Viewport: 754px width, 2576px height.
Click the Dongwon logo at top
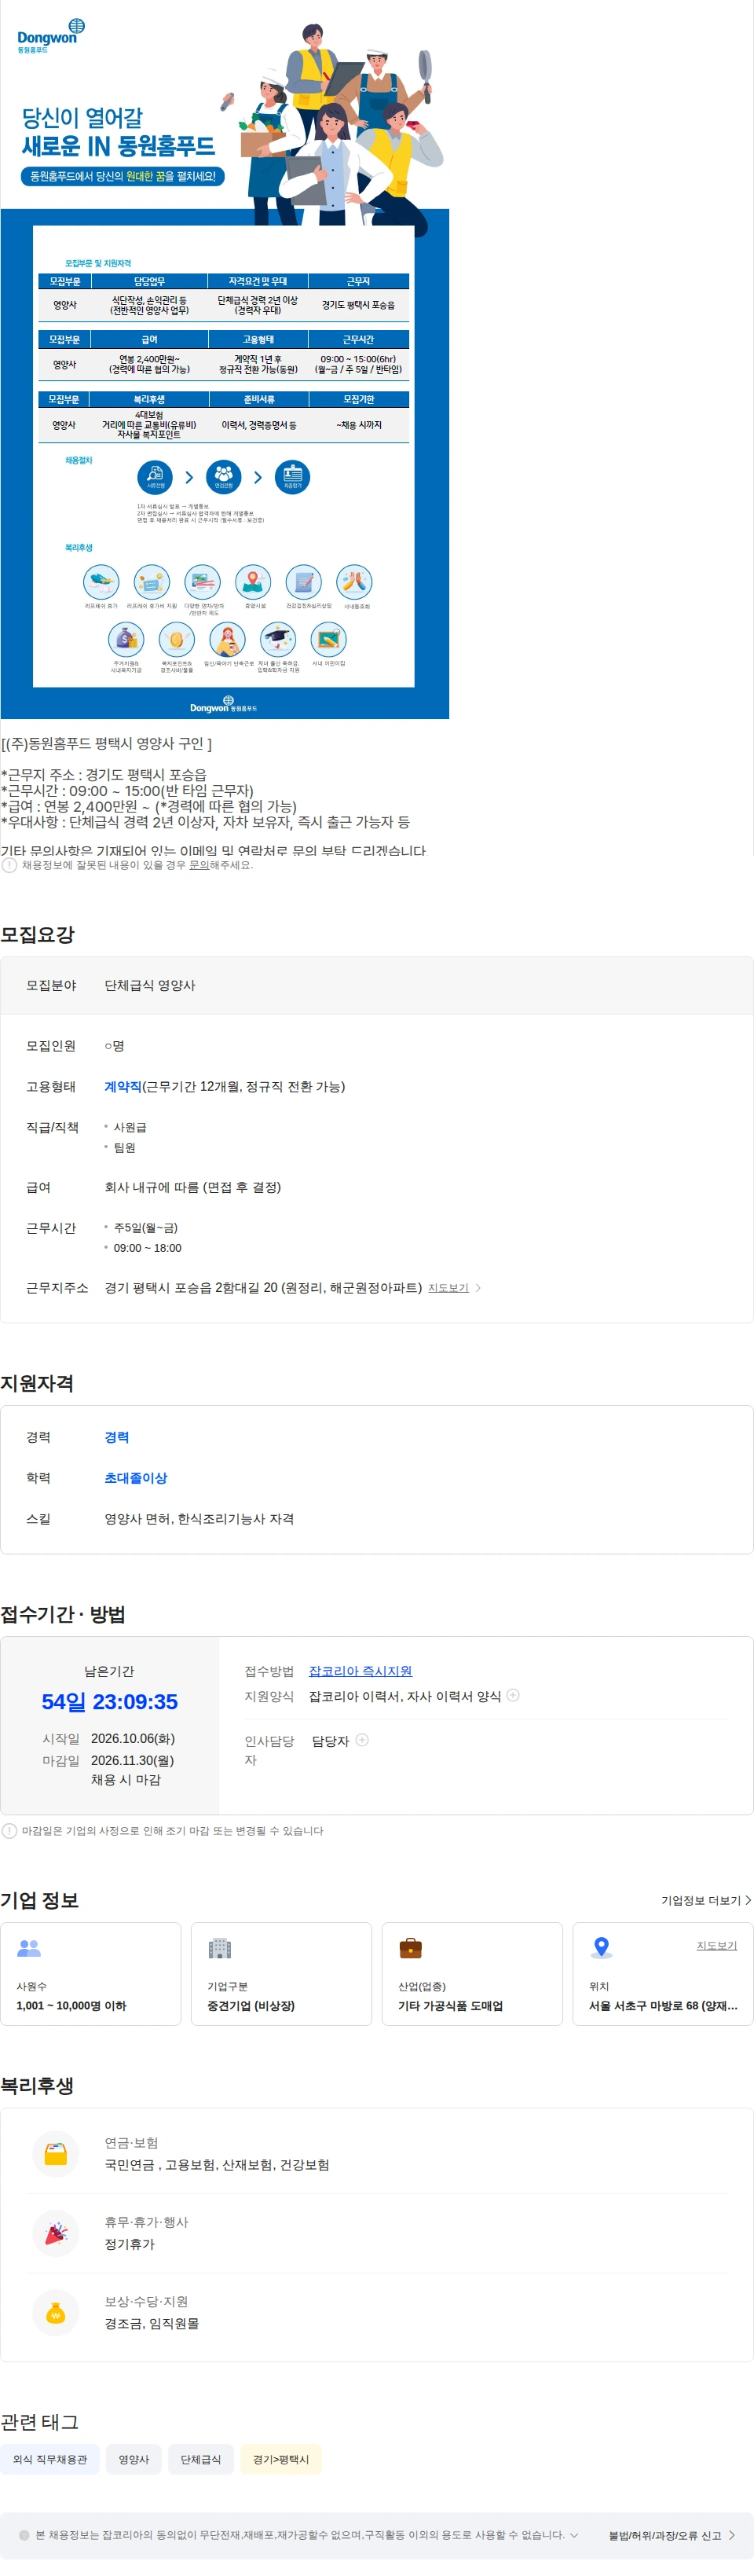(x=50, y=35)
